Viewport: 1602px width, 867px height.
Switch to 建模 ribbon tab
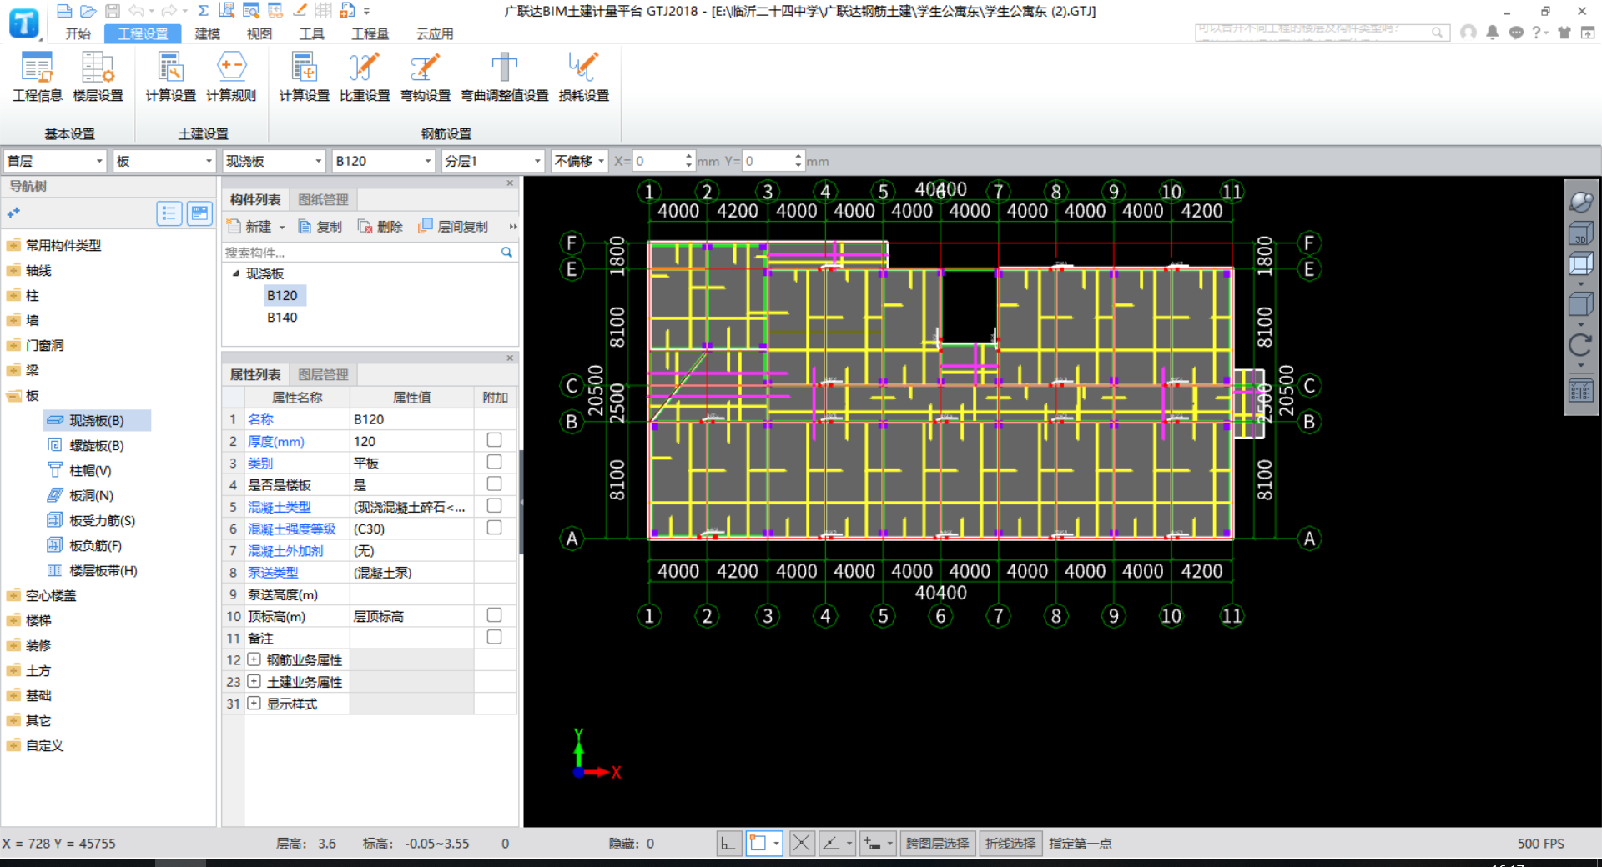pyautogui.click(x=207, y=33)
